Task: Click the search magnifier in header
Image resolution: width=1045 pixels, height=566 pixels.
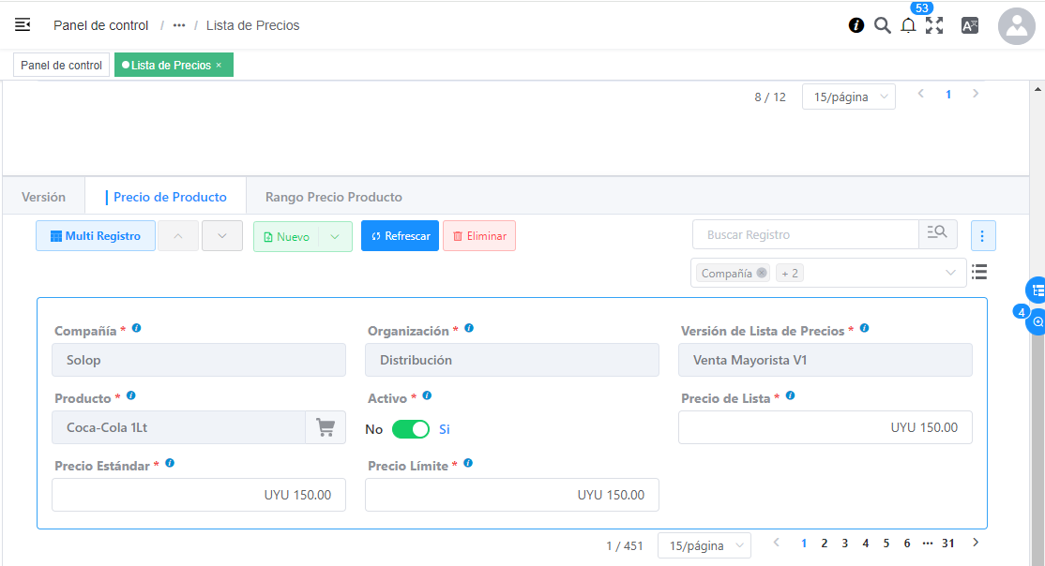Action: click(x=882, y=25)
